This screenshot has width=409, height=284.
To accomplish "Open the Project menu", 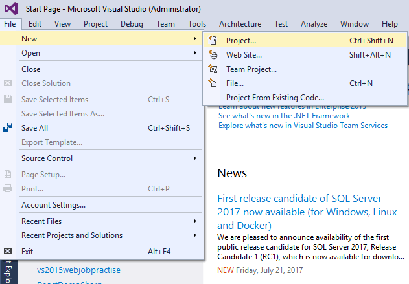I will [95, 24].
